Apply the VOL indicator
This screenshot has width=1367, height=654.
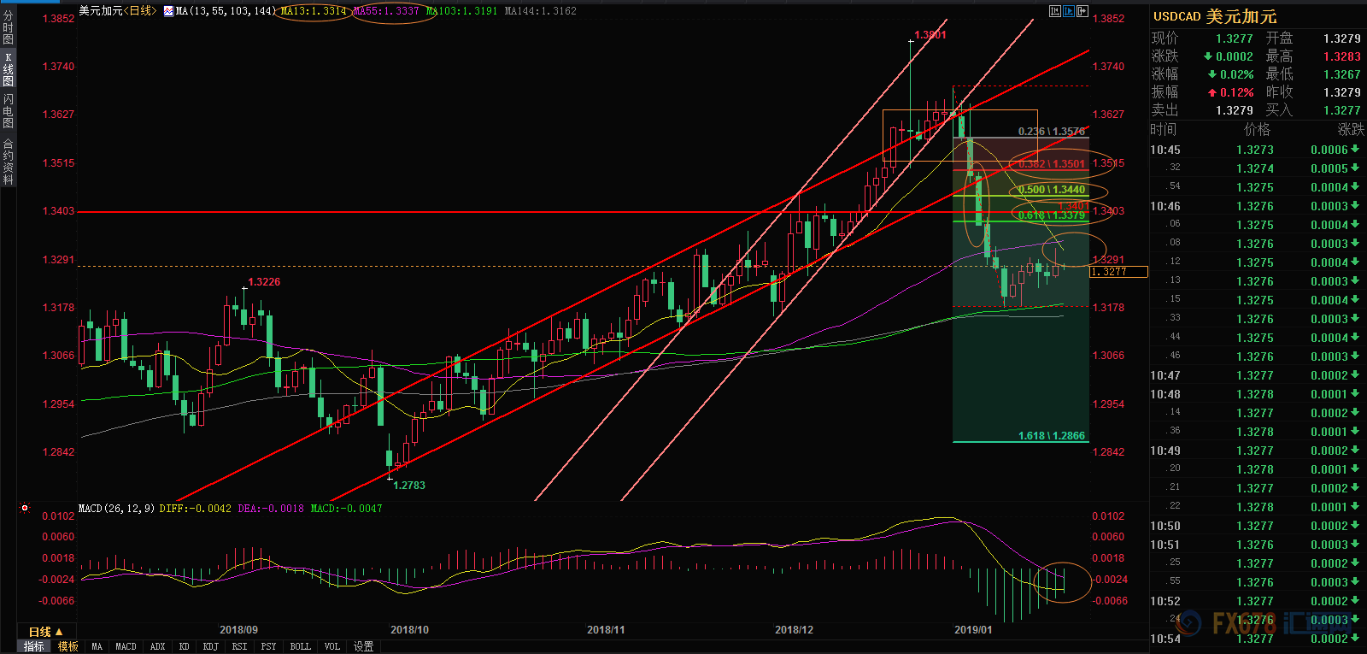[331, 646]
